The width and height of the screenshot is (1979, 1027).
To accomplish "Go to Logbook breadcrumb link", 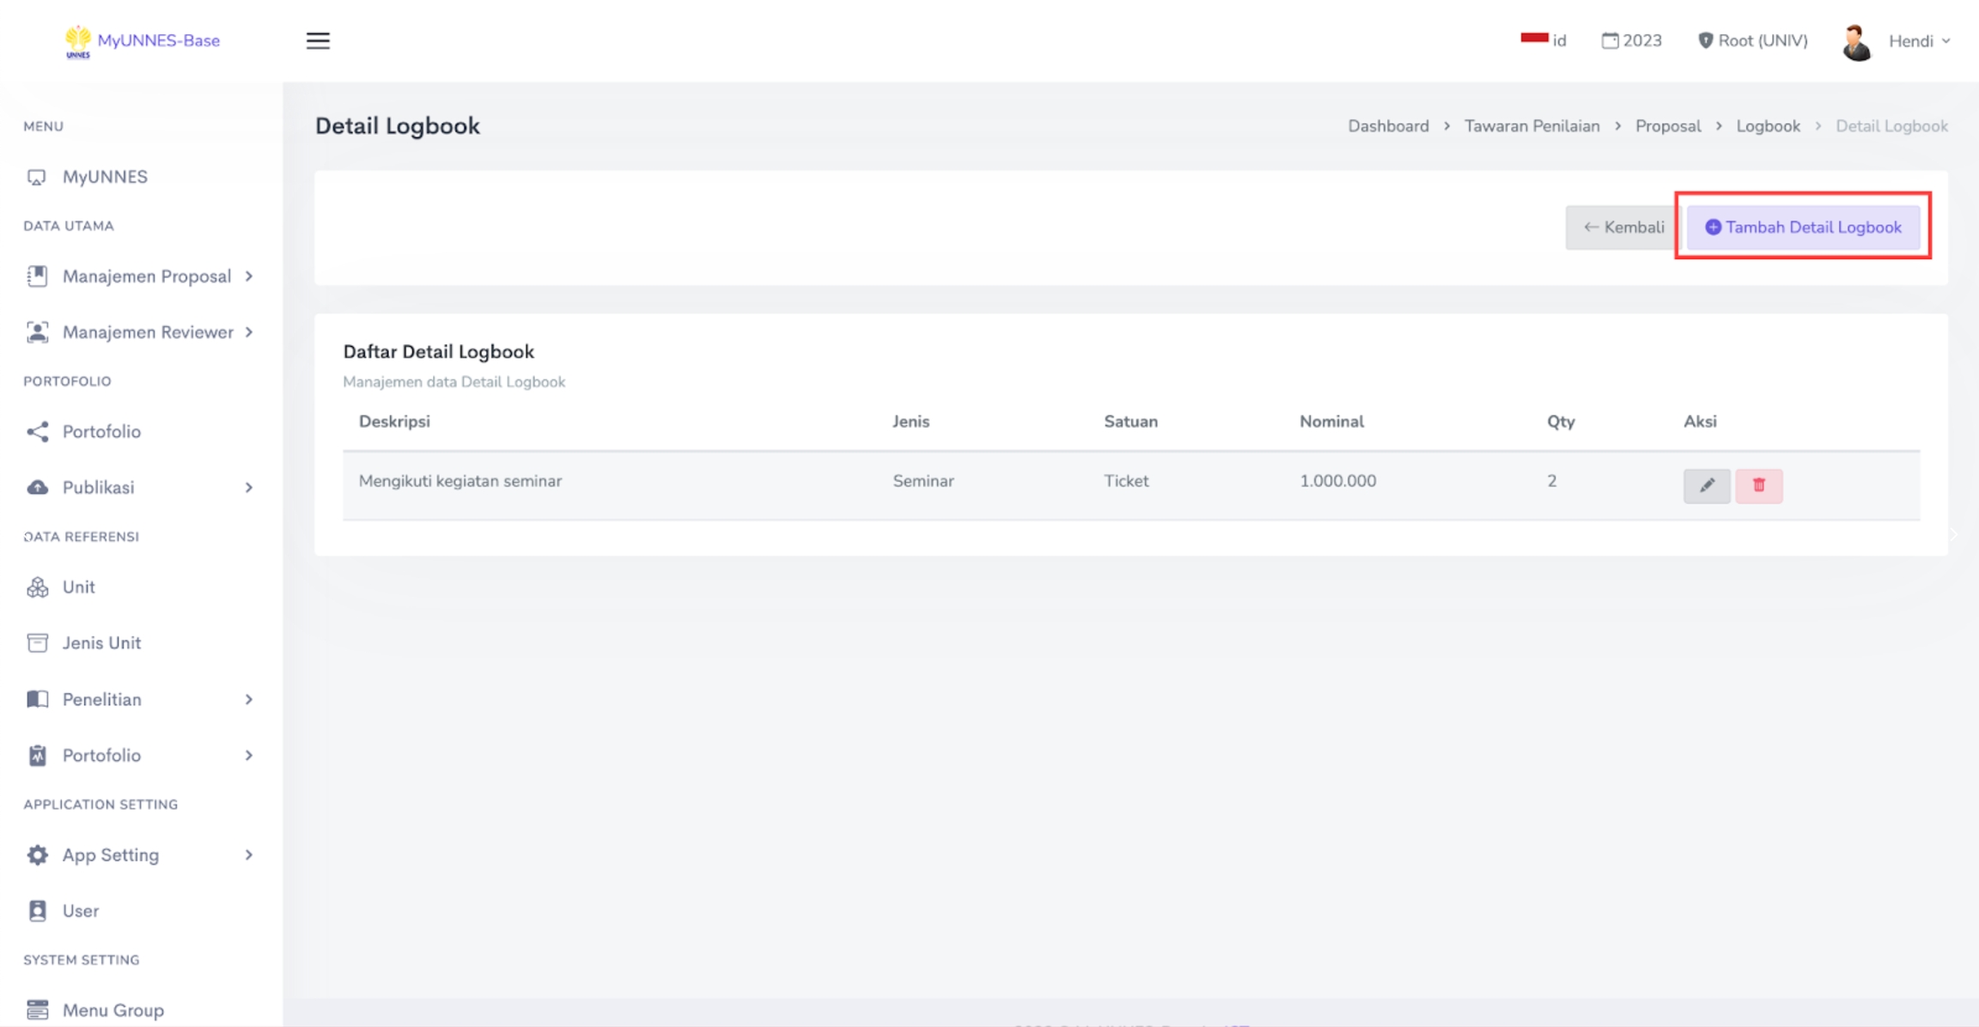I will coord(1768,126).
